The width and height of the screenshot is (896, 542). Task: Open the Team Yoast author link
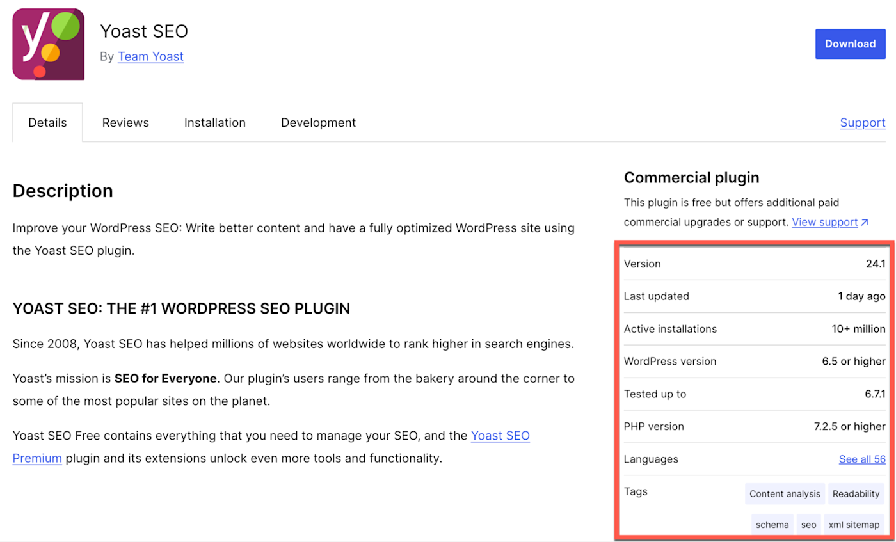click(x=150, y=56)
